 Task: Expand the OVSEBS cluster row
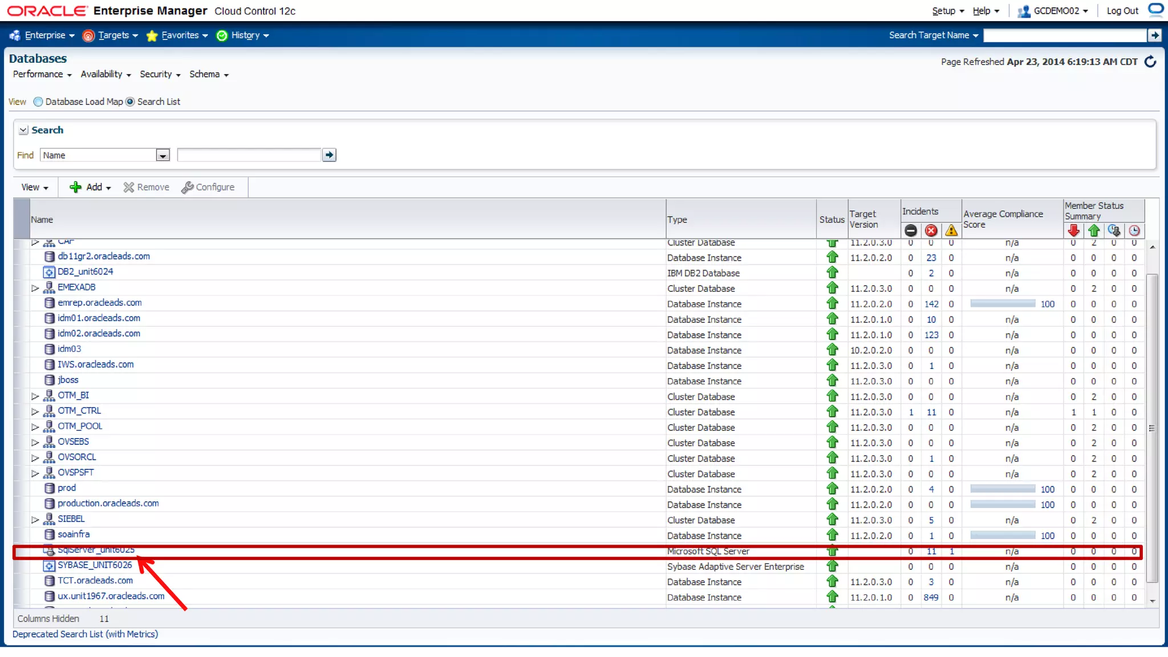click(x=35, y=442)
